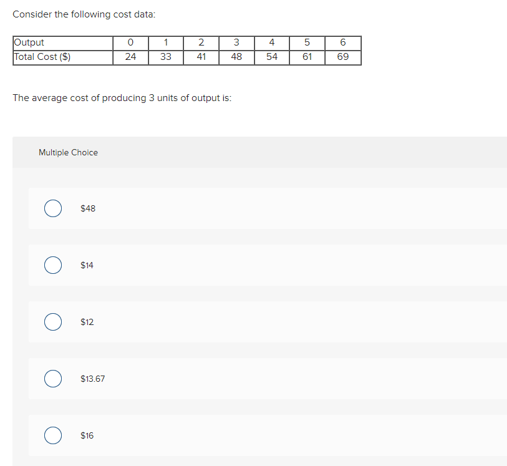Viewport: 507px width, 466px height.
Task: Click the question text about average cost
Action: tap(122, 98)
